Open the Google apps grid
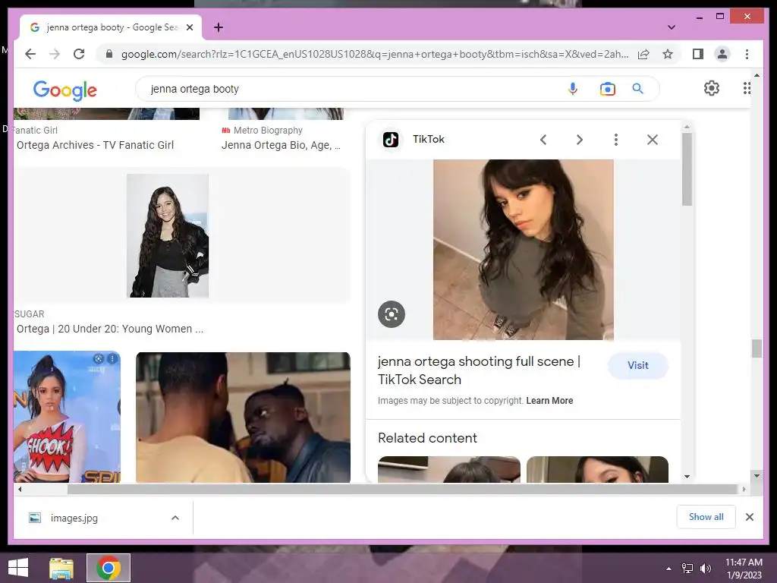This screenshot has width=777, height=583. (x=747, y=88)
